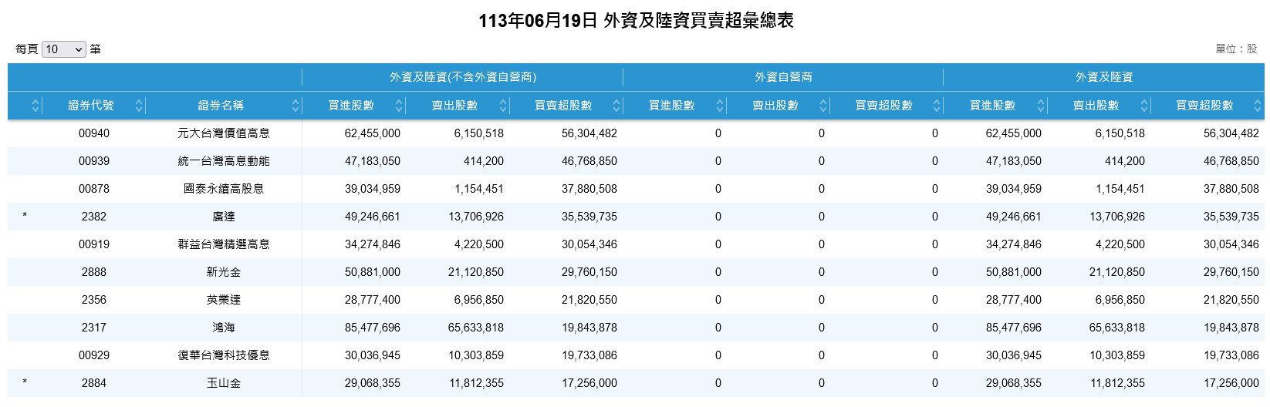Click the asterisk in the 2884 row
1270x407 pixels.
(x=25, y=383)
